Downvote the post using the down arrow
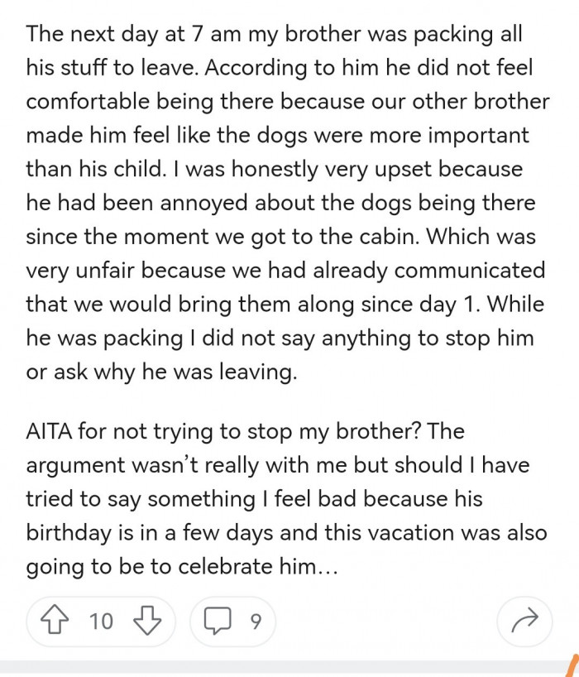The height and width of the screenshot is (677, 579). click(x=147, y=622)
